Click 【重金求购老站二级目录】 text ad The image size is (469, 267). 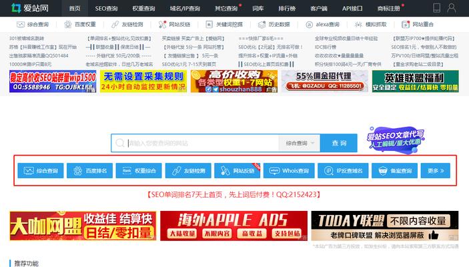click(x=418, y=64)
